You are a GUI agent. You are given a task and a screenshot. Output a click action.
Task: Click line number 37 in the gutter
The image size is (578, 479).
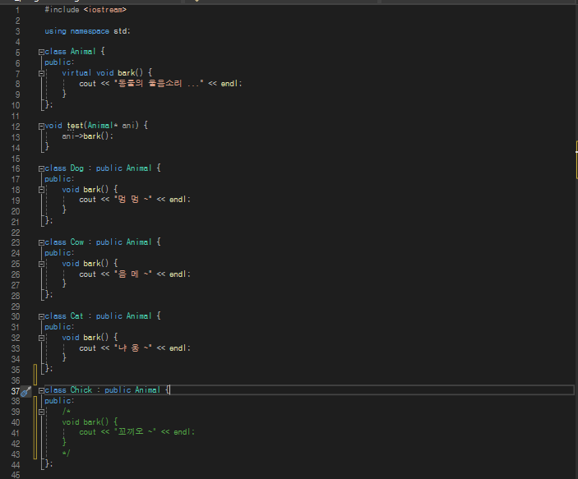[x=16, y=391]
